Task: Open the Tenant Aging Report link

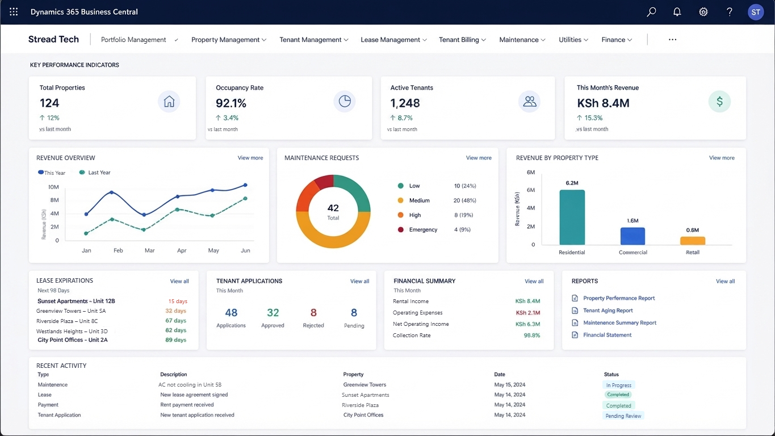Action: (x=608, y=311)
